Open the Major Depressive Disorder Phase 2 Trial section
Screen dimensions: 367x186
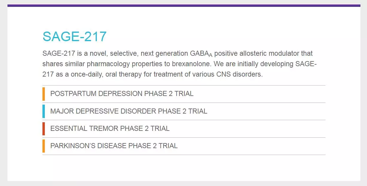[x=184, y=111]
